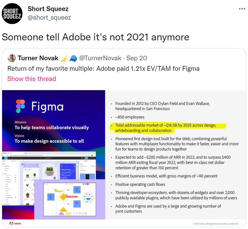
Task: Click the Short Squeez profile avatar
Action: point(12,14)
